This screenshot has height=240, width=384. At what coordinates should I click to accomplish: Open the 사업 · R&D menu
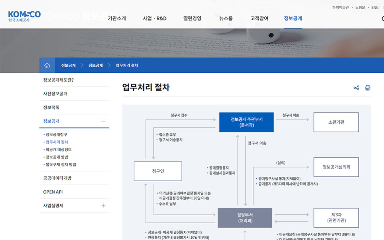coord(154,18)
